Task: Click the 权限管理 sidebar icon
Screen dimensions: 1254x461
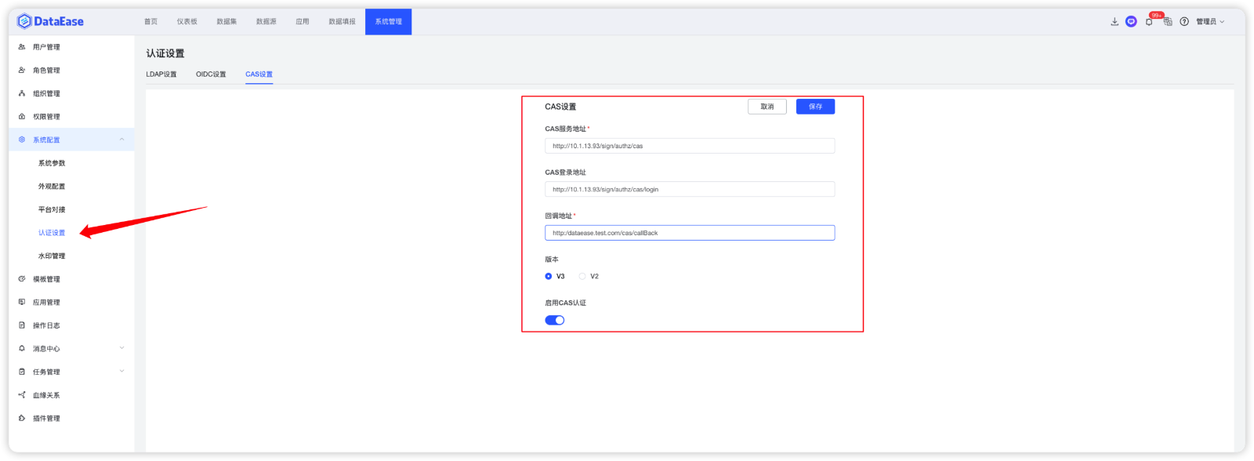Action: pyautogui.click(x=22, y=117)
